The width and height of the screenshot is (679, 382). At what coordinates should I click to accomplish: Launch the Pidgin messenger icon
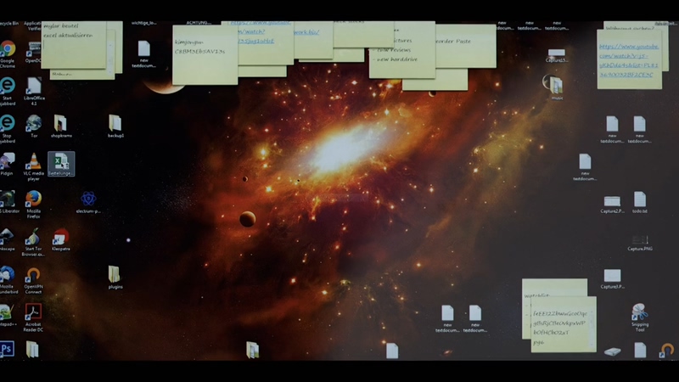click(x=8, y=164)
